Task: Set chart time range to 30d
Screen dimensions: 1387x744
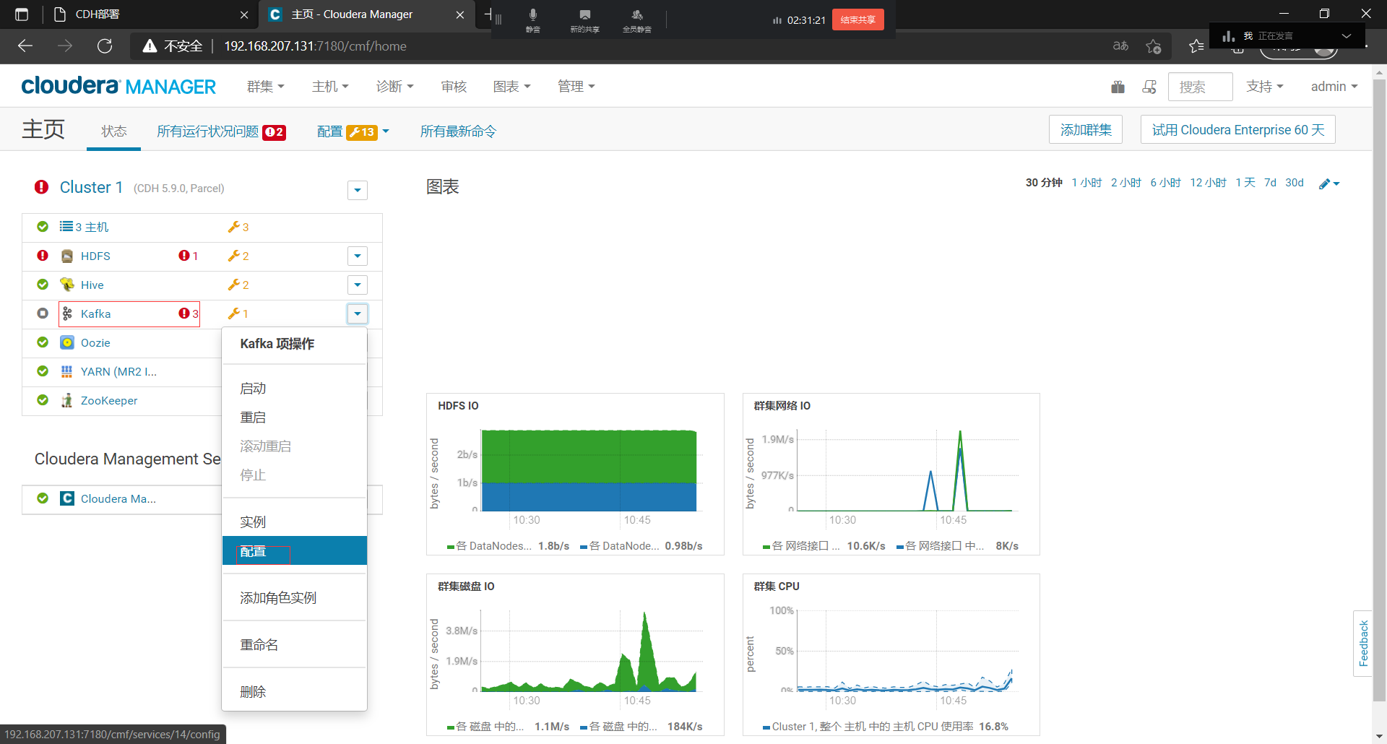Action: 1294,183
